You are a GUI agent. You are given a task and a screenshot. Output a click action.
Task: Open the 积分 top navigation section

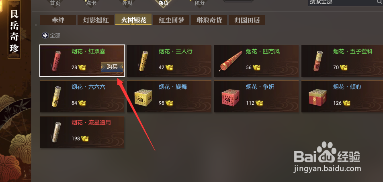click(x=199, y=3)
